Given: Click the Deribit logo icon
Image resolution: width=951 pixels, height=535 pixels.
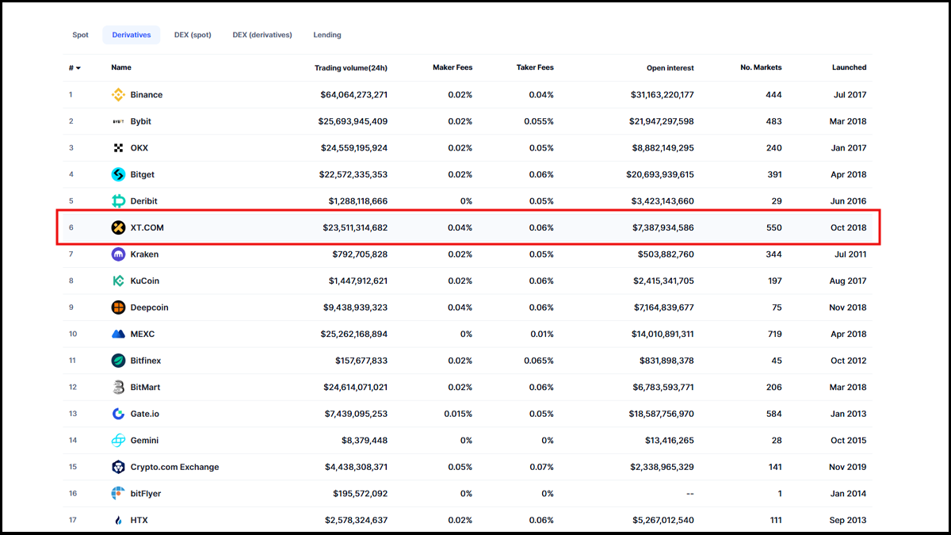Looking at the screenshot, I should (x=118, y=201).
